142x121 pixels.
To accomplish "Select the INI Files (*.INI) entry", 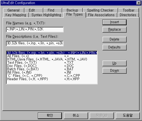I will pos(52,73).
